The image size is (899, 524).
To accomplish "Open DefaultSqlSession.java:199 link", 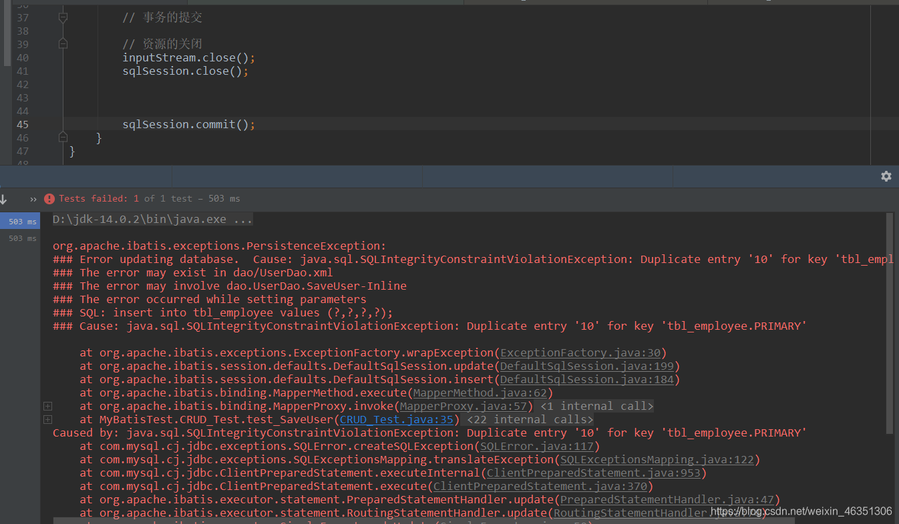I will click(x=587, y=366).
